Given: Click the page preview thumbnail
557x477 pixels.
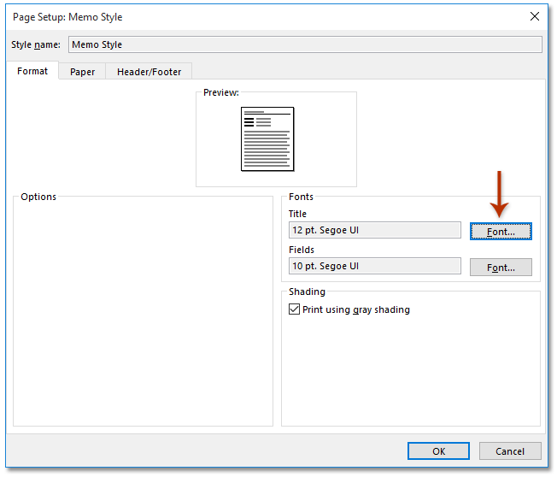Looking at the screenshot, I should (x=267, y=138).
